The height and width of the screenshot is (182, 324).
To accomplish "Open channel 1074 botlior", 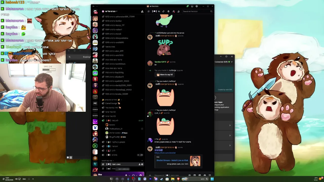I will [122, 21].
